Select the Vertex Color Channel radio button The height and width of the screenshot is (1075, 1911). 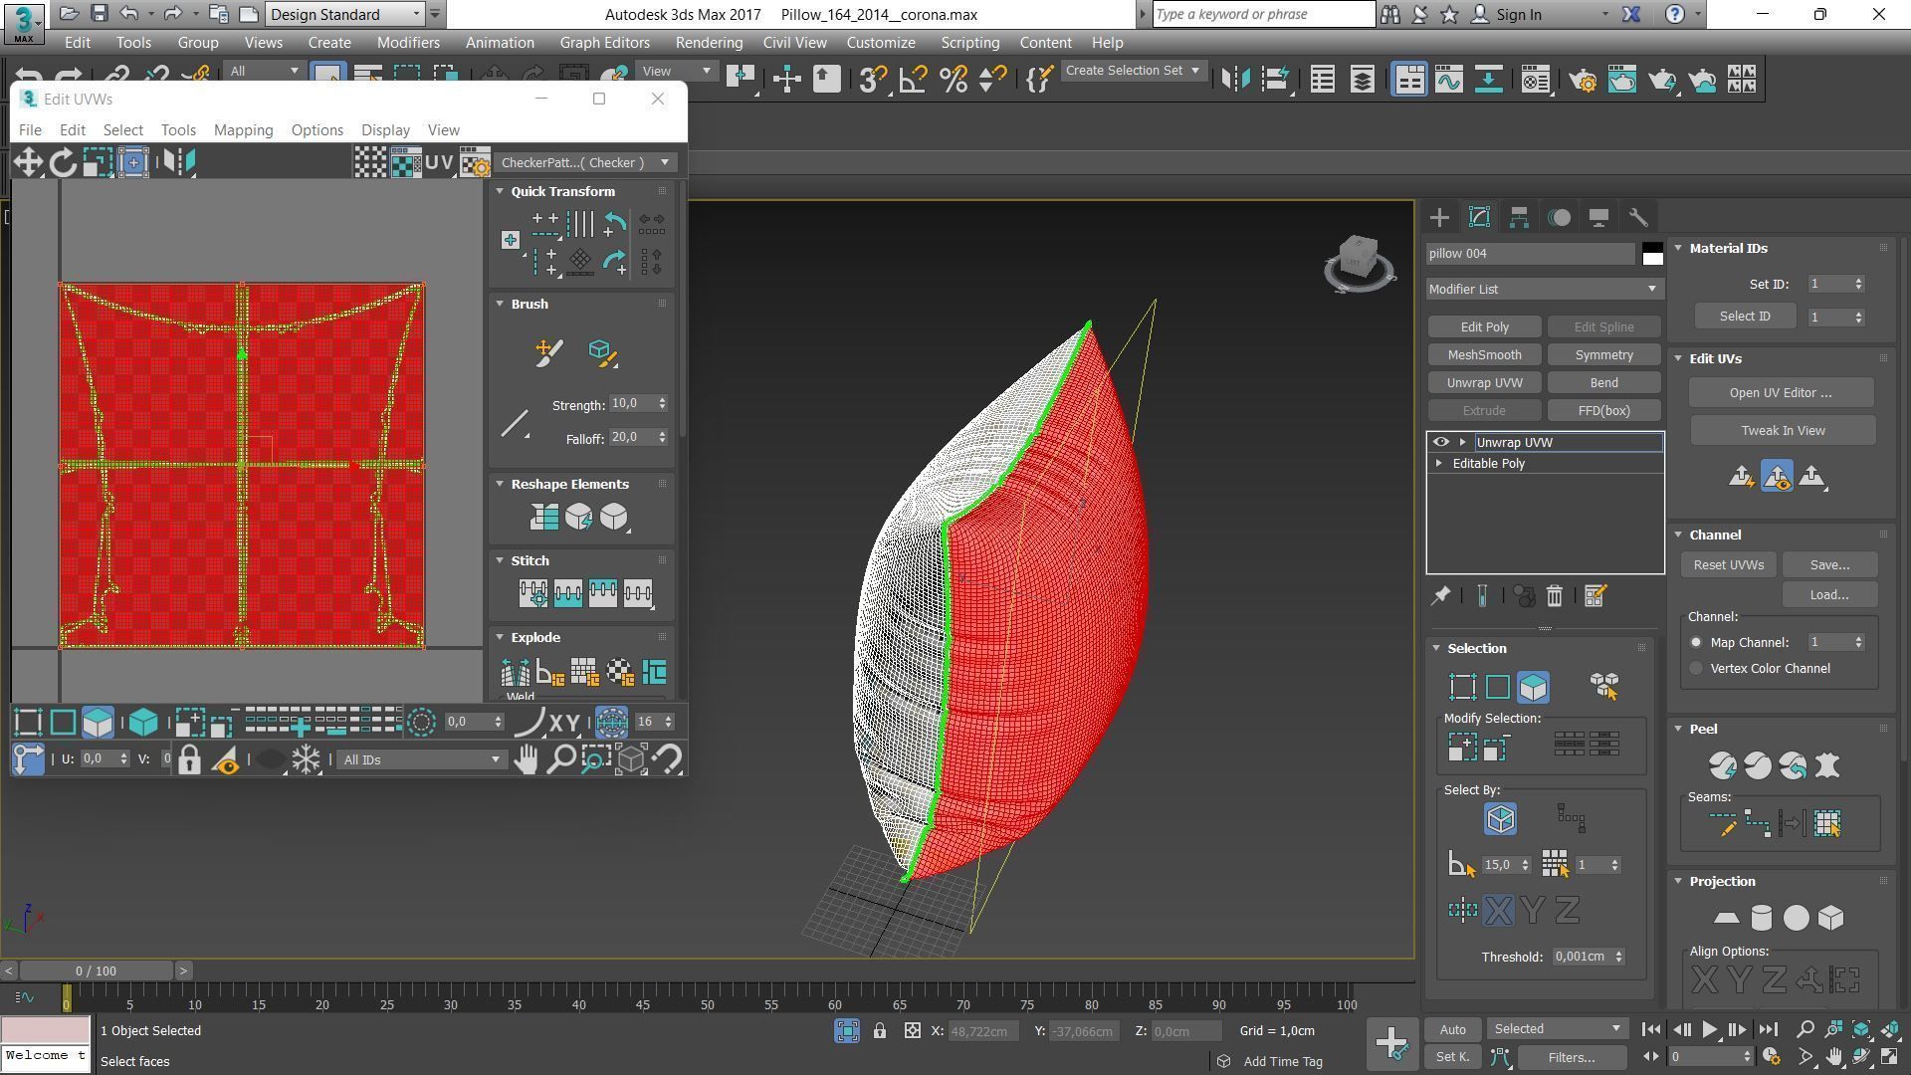point(1696,669)
